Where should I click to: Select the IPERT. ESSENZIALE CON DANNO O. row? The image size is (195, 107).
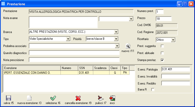(31, 73)
